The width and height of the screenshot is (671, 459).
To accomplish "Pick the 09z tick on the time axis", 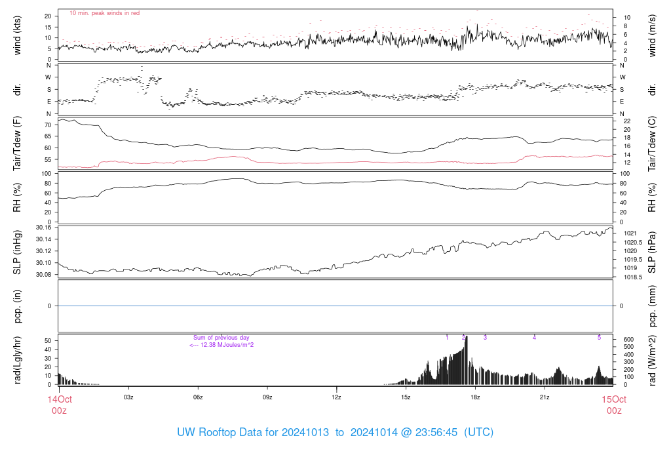I will [267, 397].
